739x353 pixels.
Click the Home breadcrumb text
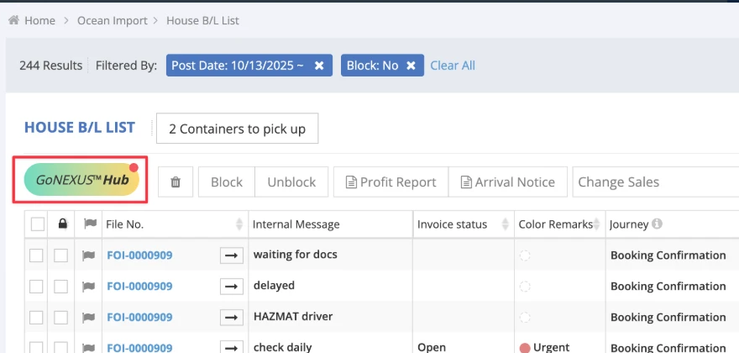pyautogui.click(x=39, y=21)
